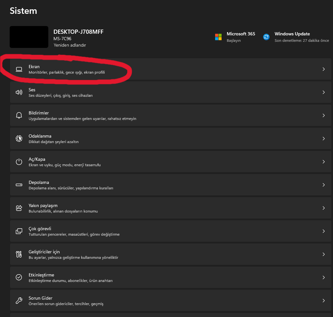The image size is (333, 317).
Task: Open Windows Update status text
Action: pyautogui.click(x=301, y=41)
